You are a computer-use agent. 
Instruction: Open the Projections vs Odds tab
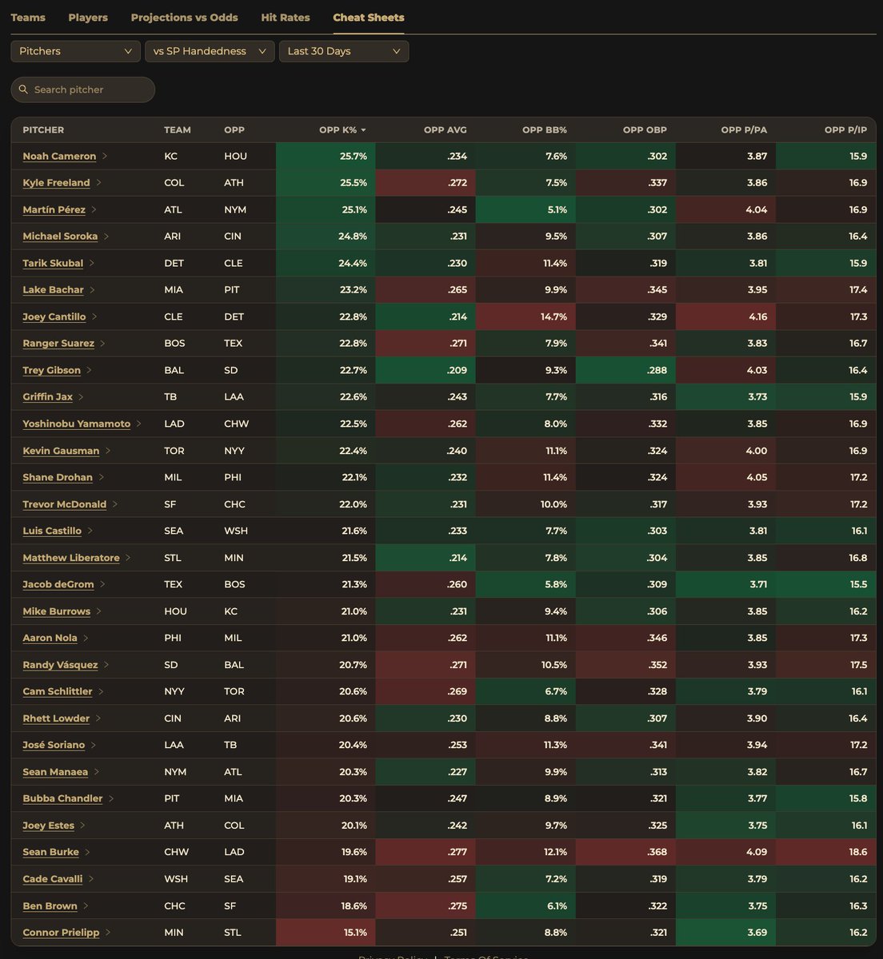185,18
